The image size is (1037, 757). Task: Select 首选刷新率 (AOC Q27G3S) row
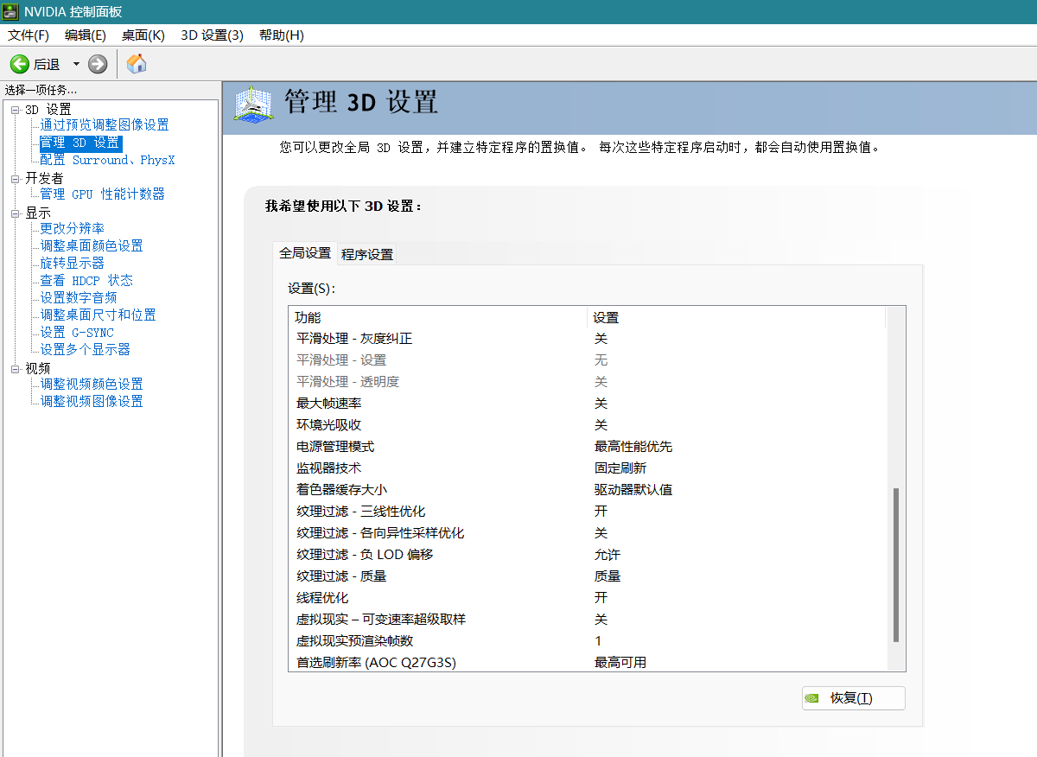[x=588, y=662]
